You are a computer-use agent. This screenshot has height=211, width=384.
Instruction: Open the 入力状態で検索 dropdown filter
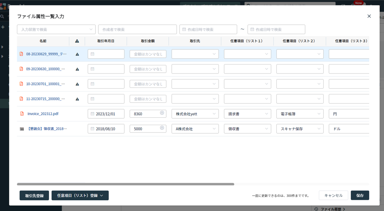pyautogui.click(x=56, y=30)
